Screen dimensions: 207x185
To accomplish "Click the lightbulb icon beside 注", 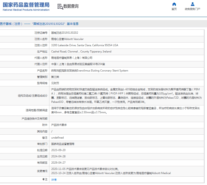I will 43,179.
